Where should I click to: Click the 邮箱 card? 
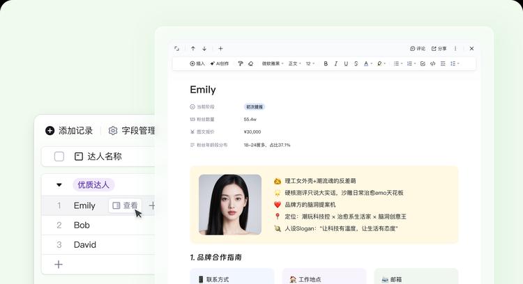click(416, 277)
